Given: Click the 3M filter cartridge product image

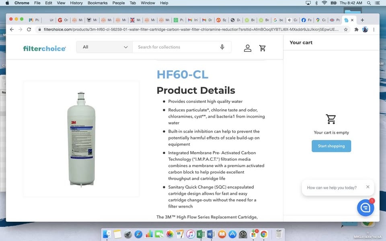Looking at the screenshot, I should [81, 139].
